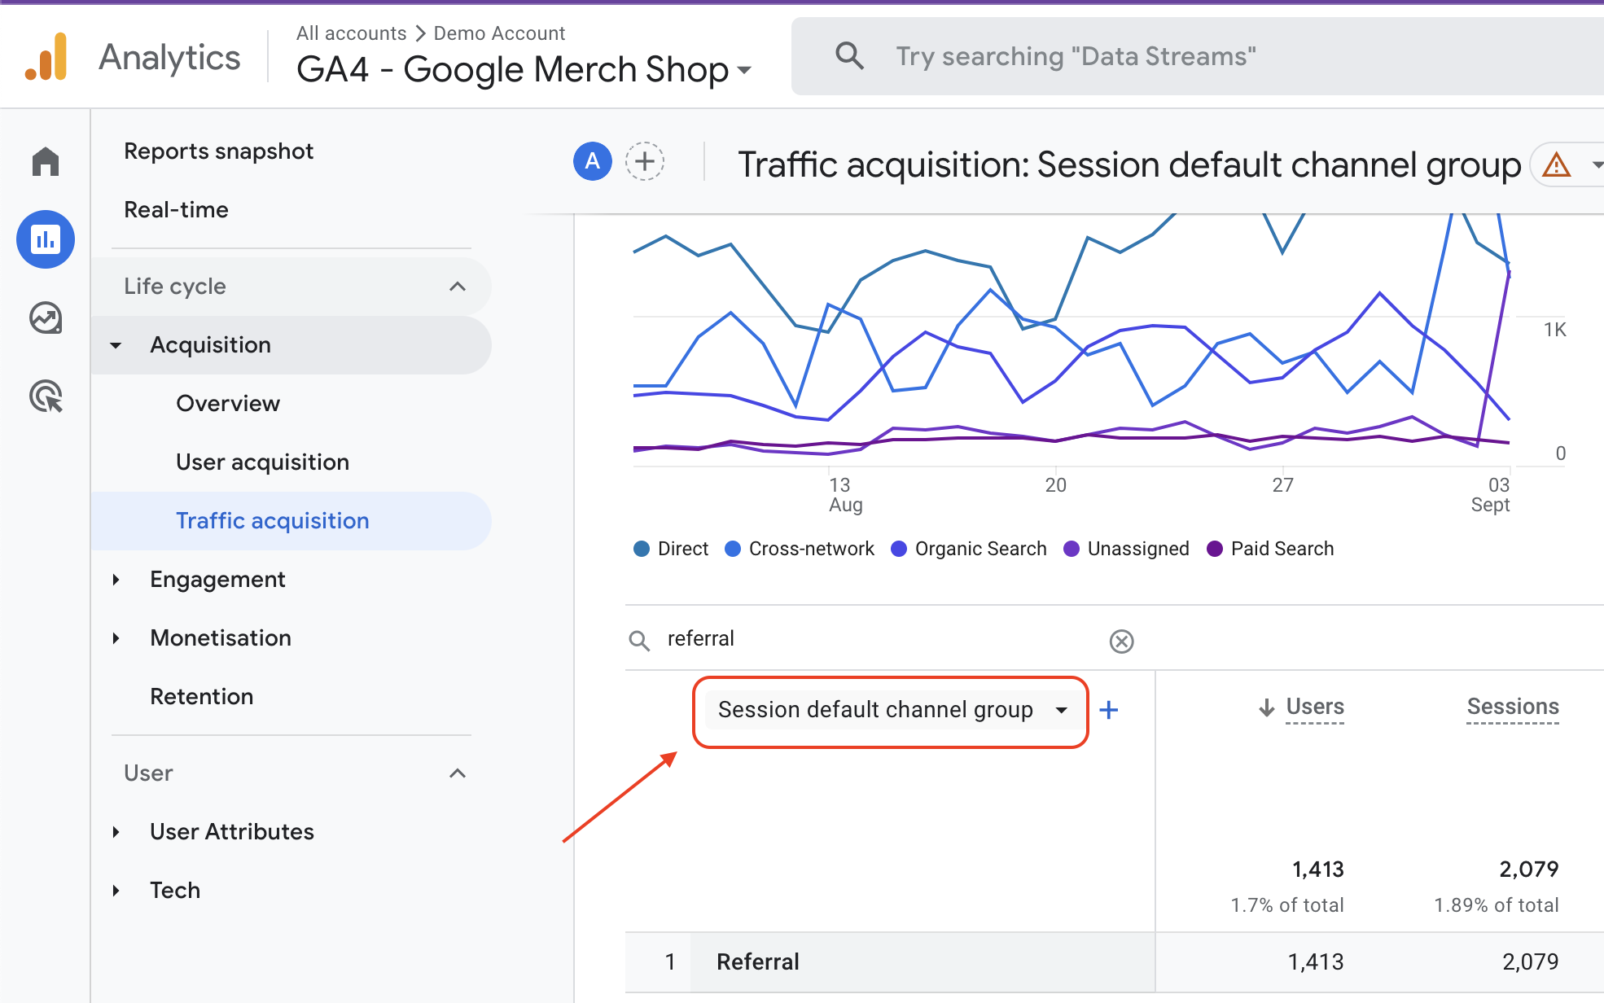The width and height of the screenshot is (1604, 1003).
Task: Open the Explore icon in left rail
Action: click(46, 318)
